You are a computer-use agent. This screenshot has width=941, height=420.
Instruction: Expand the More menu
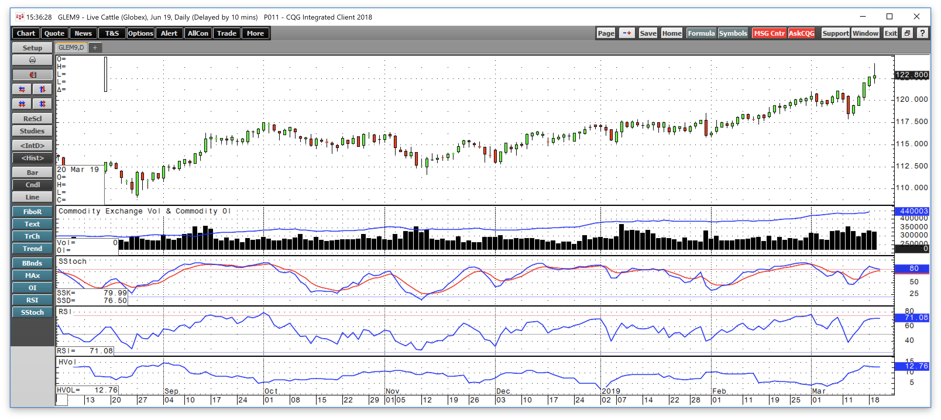point(255,33)
